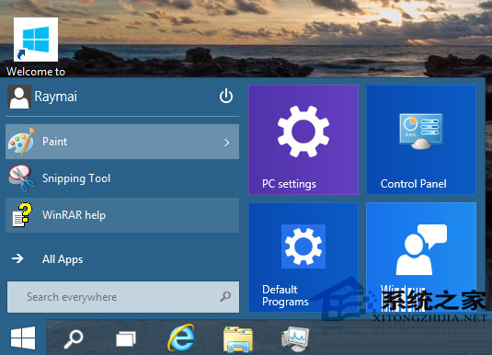Open the Default Programs tile
This screenshot has height=355, width=492.
click(303, 258)
